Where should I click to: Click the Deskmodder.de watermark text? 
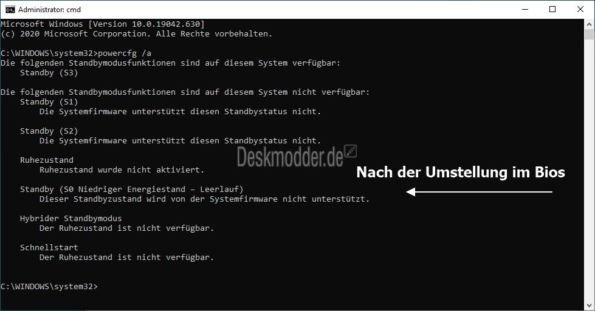[290, 157]
